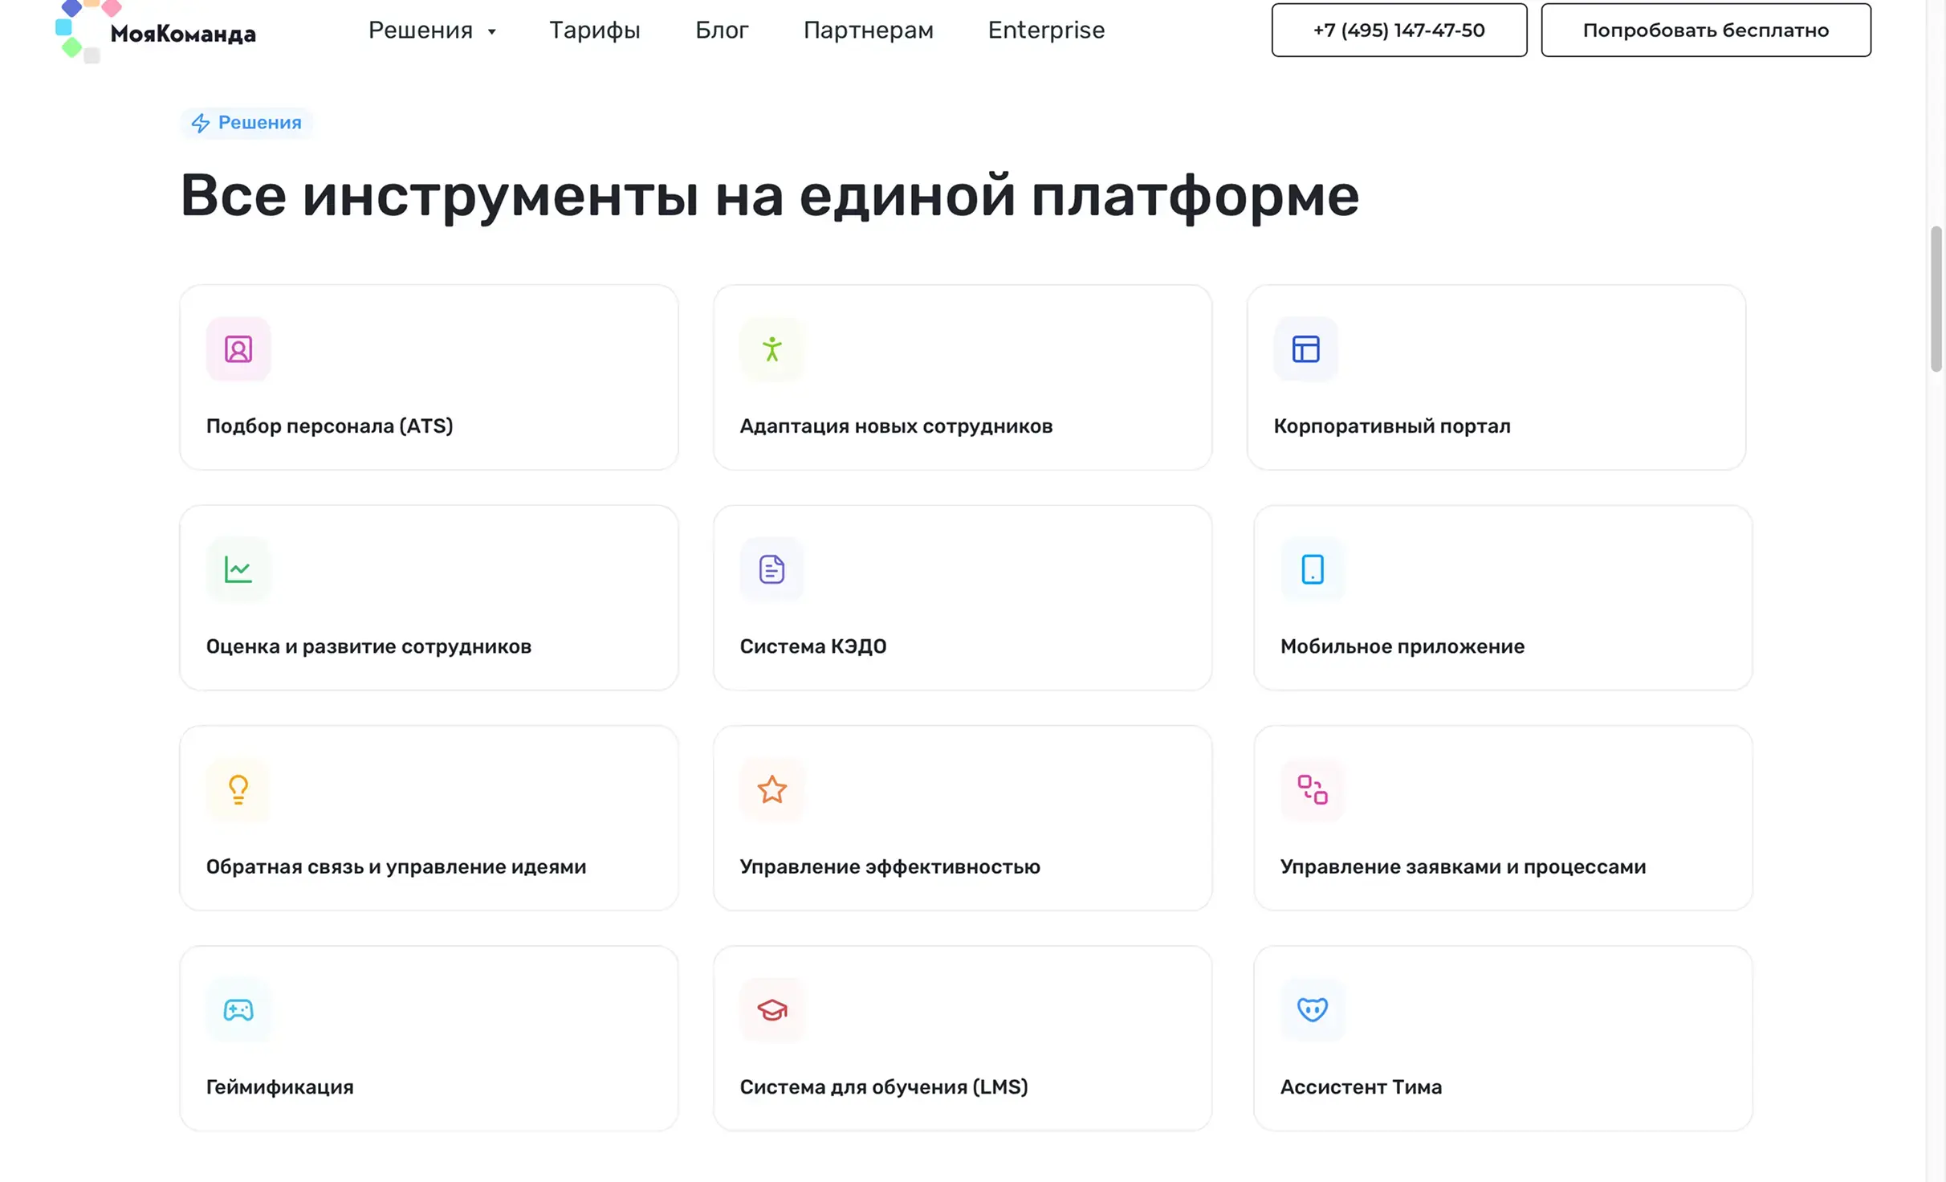Open the Enterprise page
Image resolution: width=1946 pixels, height=1182 pixels.
tap(1046, 30)
